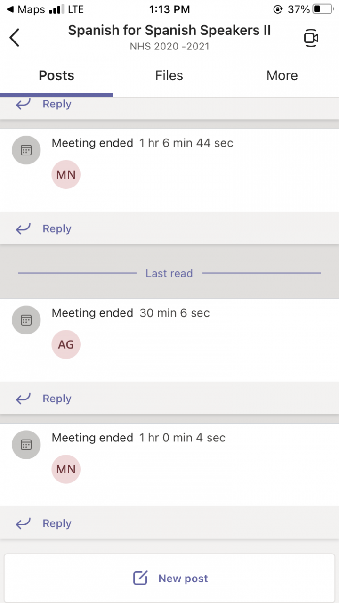
Task: Reply to the 1 hr 6 min meeting
Action: coord(56,228)
